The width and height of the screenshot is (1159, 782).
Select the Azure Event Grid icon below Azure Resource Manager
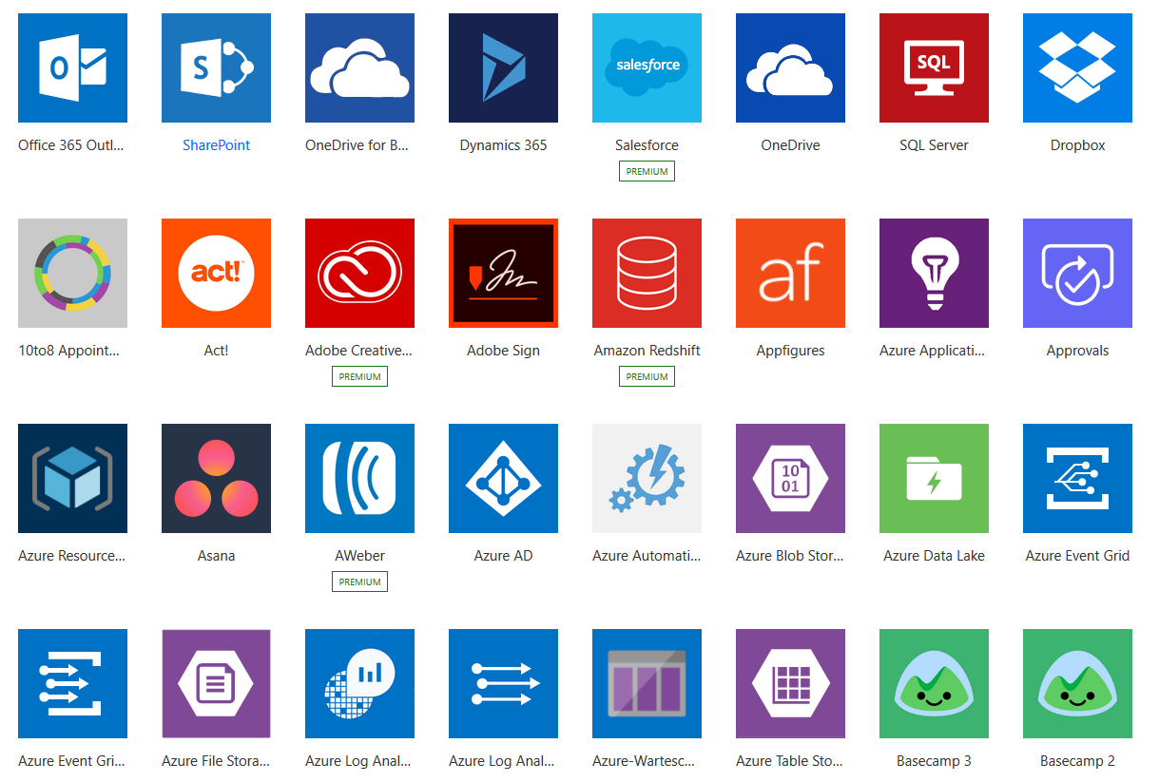(72, 683)
